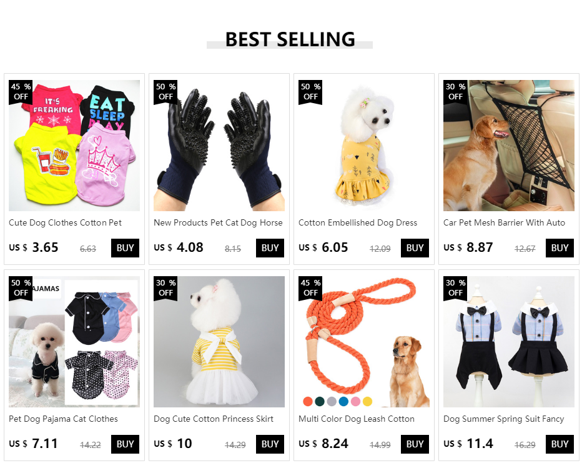
Task: Open the Dog Summer Spring Suit image
Action: 508,342
